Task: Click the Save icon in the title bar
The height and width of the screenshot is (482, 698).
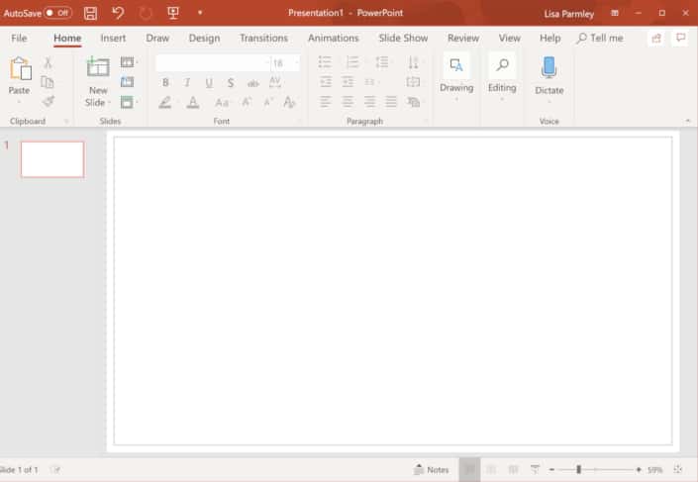Action: click(91, 13)
